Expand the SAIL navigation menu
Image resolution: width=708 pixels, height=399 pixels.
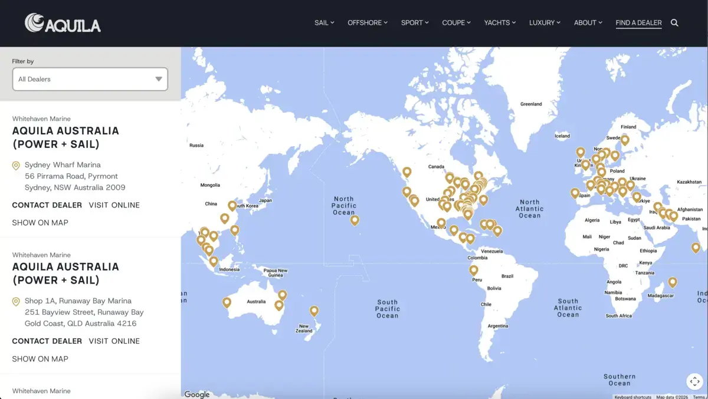324,23
